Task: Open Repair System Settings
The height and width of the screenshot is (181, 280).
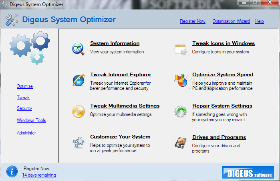Action: pos(222,106)
